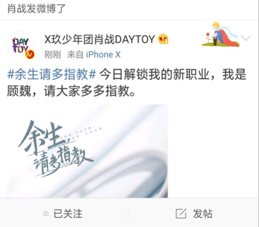Tap the calligraphy title on poster

55,148
